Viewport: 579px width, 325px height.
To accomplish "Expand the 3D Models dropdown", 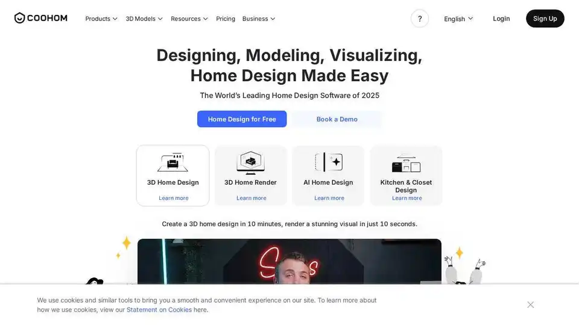I will 144,19.
